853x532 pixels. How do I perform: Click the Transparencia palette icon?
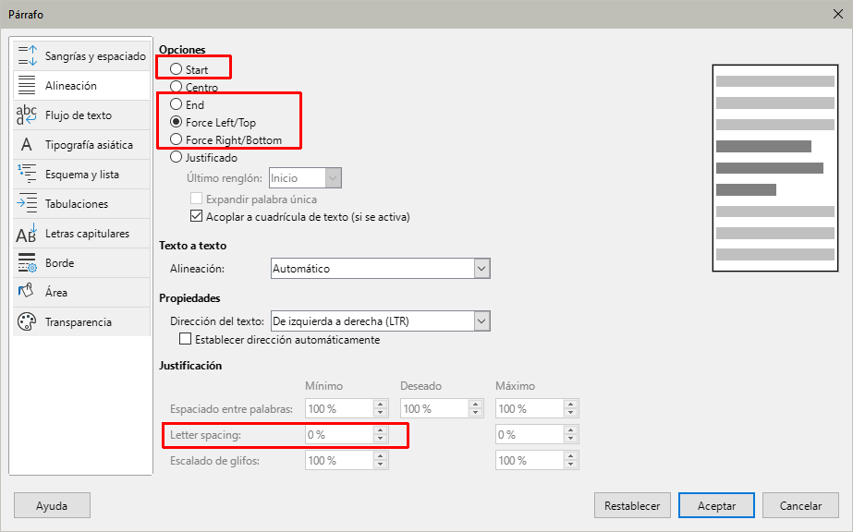tap(27, 322)
